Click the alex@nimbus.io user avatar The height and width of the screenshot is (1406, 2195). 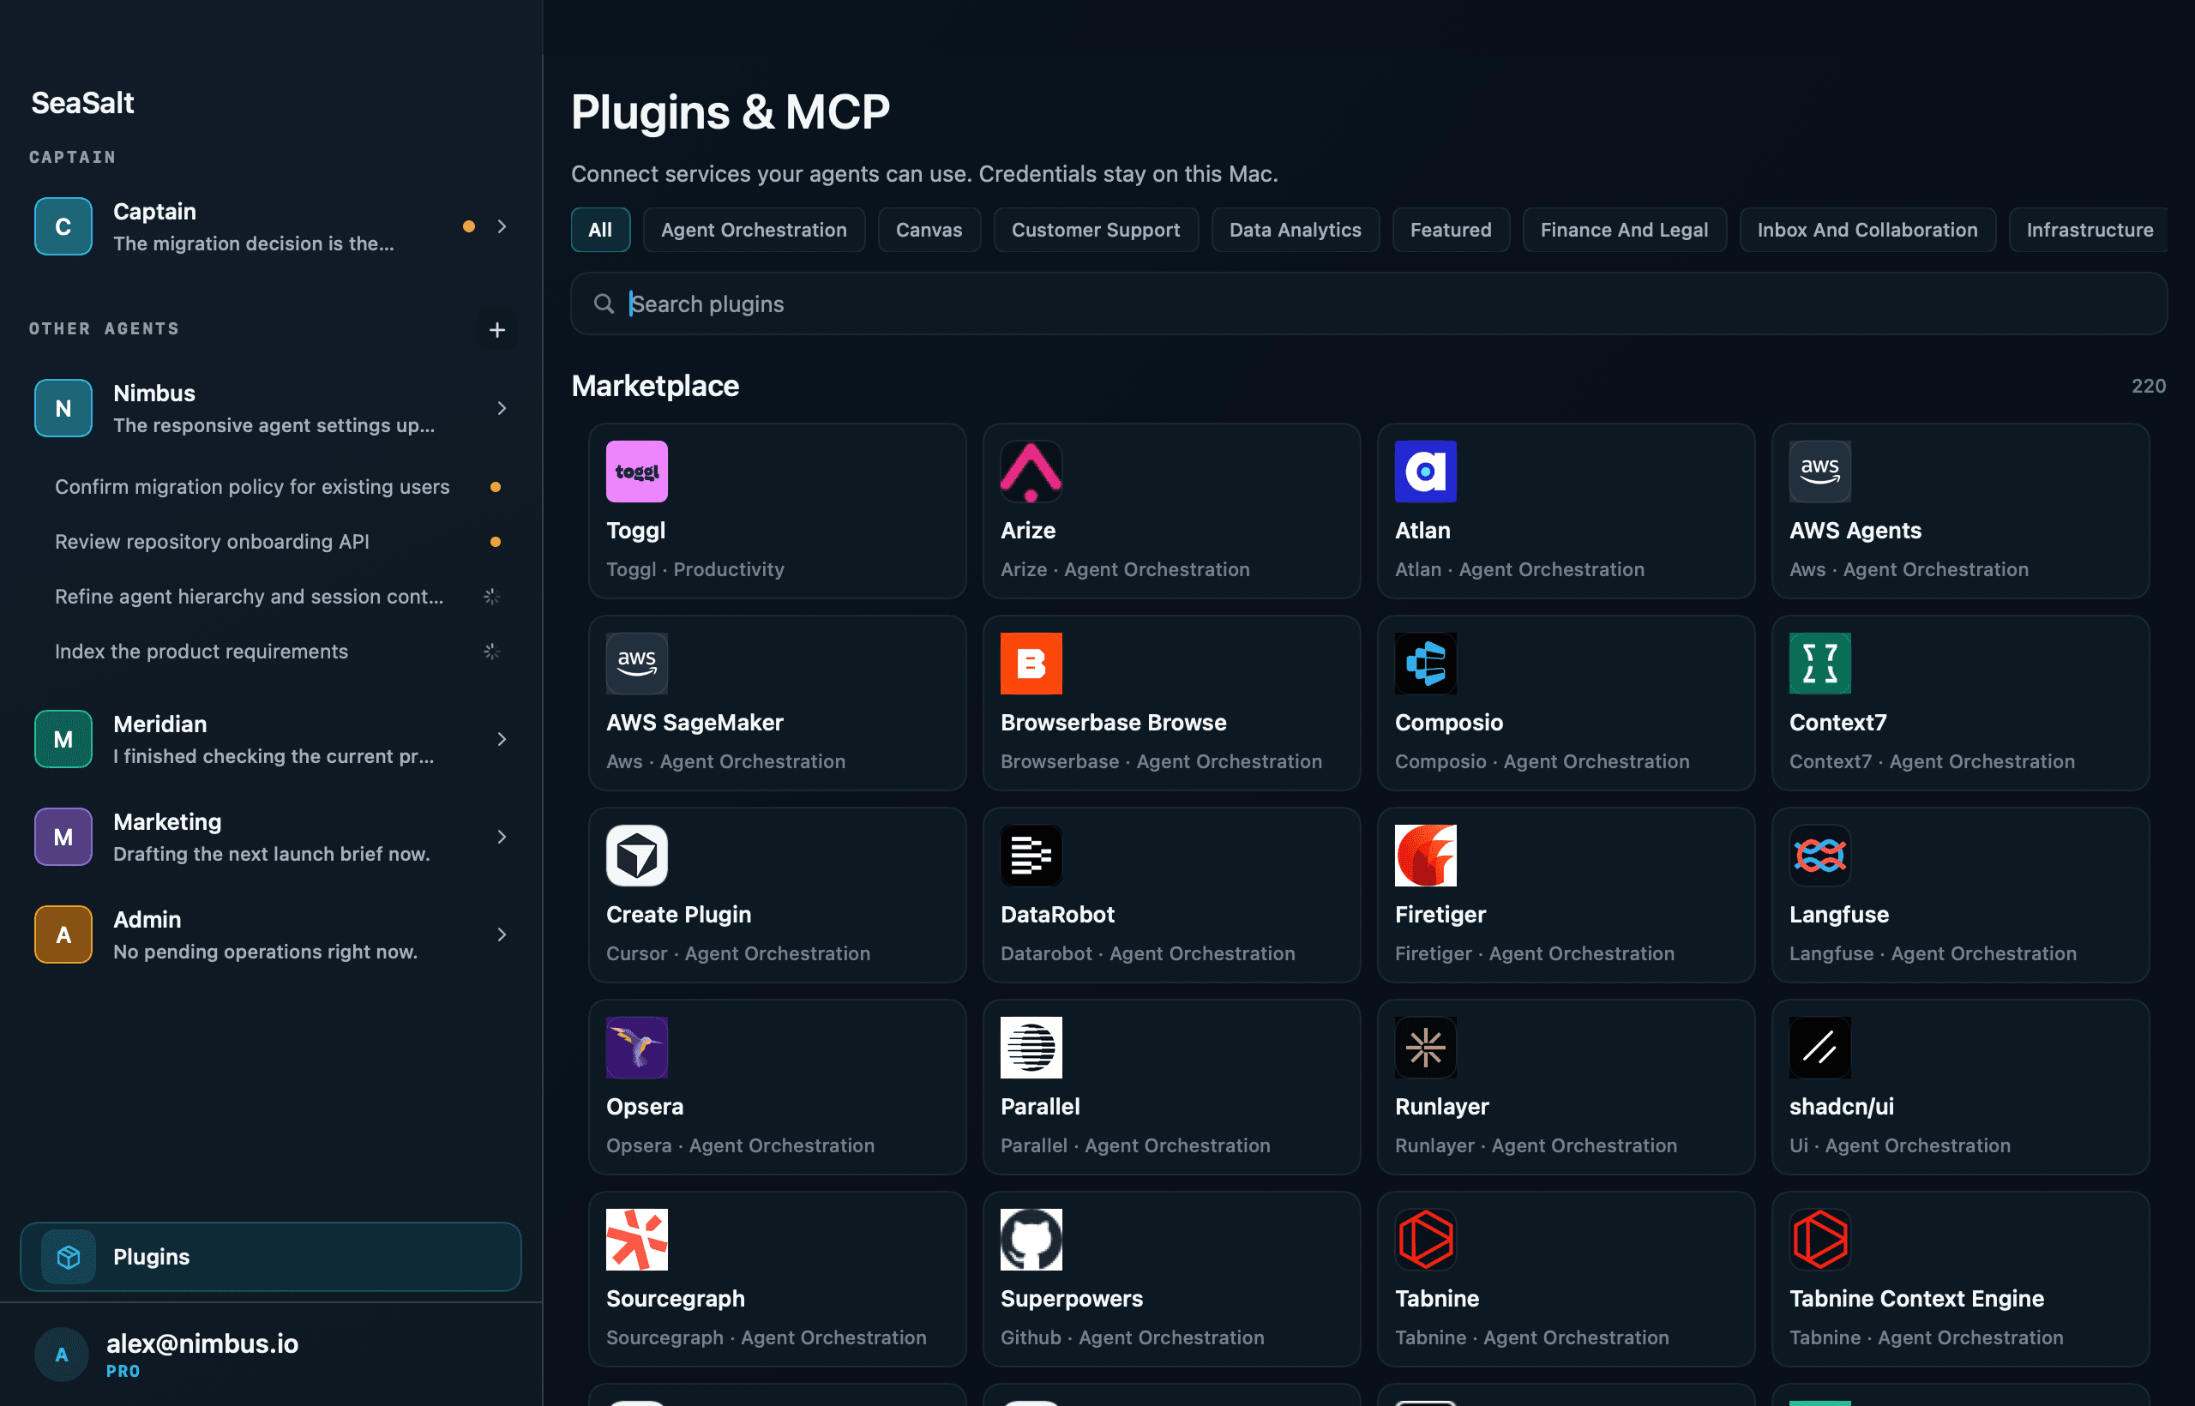[x=61, y=1355]
